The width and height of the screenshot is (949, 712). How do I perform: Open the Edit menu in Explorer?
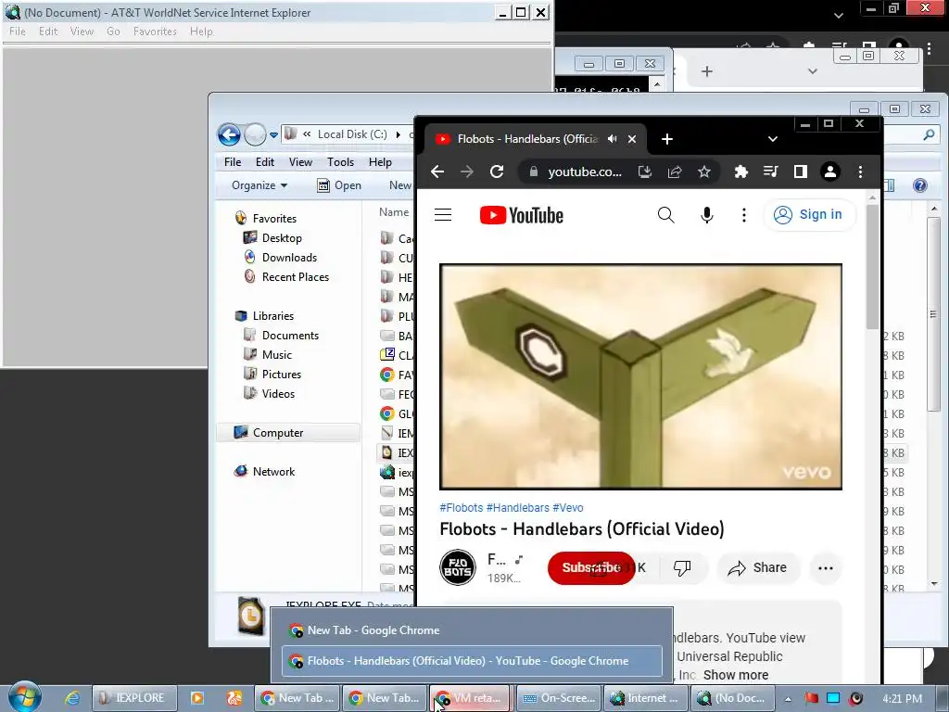point(264,162)
